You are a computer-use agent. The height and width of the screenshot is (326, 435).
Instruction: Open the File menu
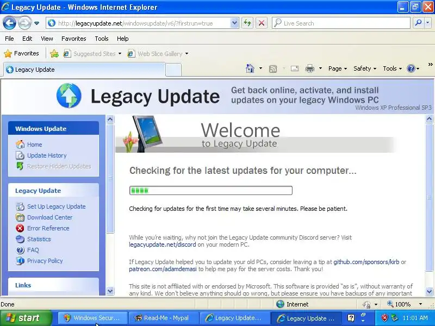(x=9, y=39)
